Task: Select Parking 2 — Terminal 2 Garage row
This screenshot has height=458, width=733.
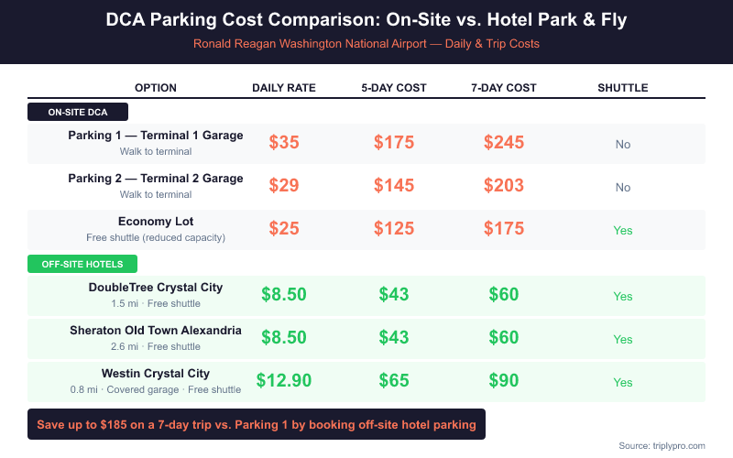Action: click(156, 179)
